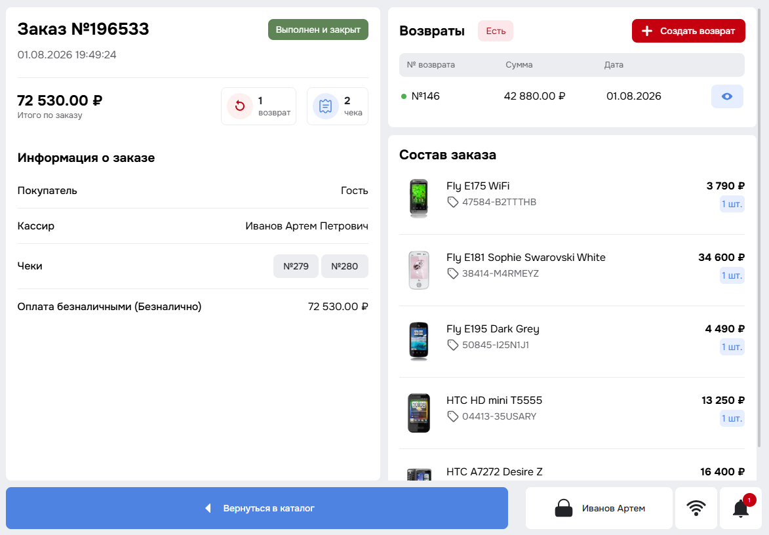769x535 pixels.
Task: Click the cashier name Иванов Артем Петрович
Action: point(307,226)
